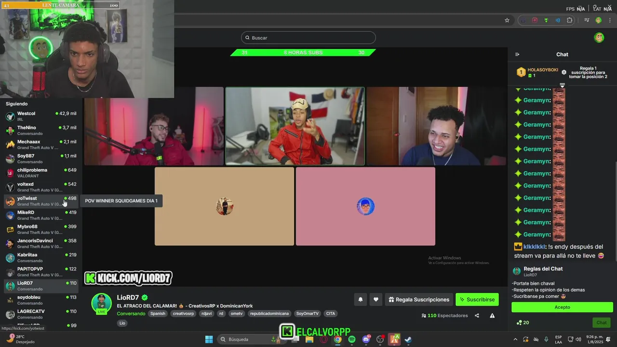The image size is (617, 347).
Task: Click the rdjavi tag
Action: click(206, 313)
